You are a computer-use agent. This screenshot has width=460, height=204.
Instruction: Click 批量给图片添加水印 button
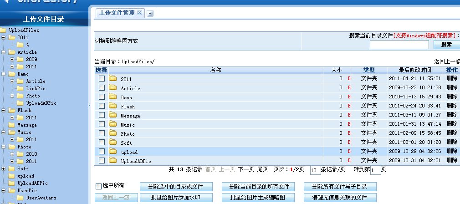pyautogui.click(x=176, y=198)
